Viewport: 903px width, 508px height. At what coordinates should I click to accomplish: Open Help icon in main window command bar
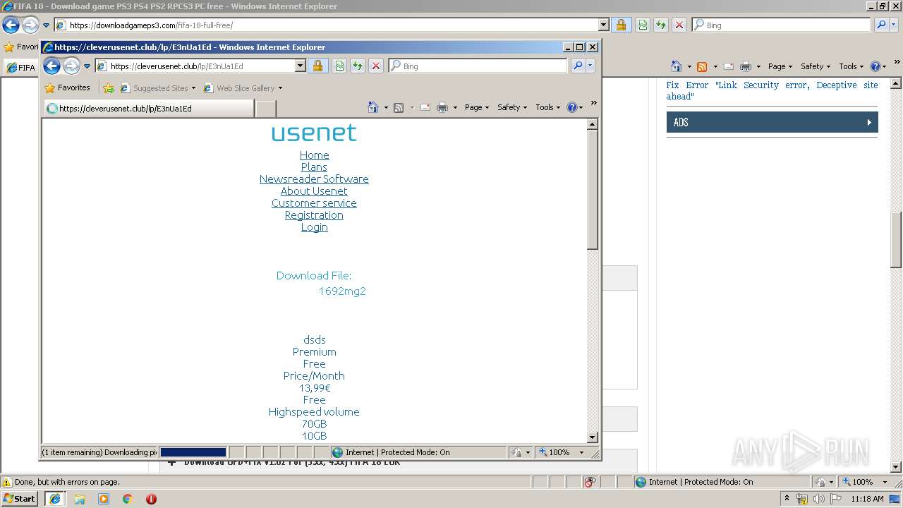click(875, 66)
